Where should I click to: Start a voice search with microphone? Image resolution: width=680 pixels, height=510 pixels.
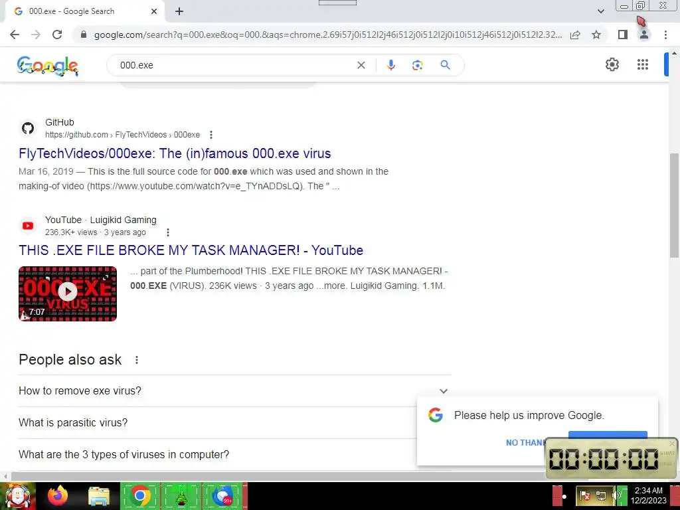390,65
